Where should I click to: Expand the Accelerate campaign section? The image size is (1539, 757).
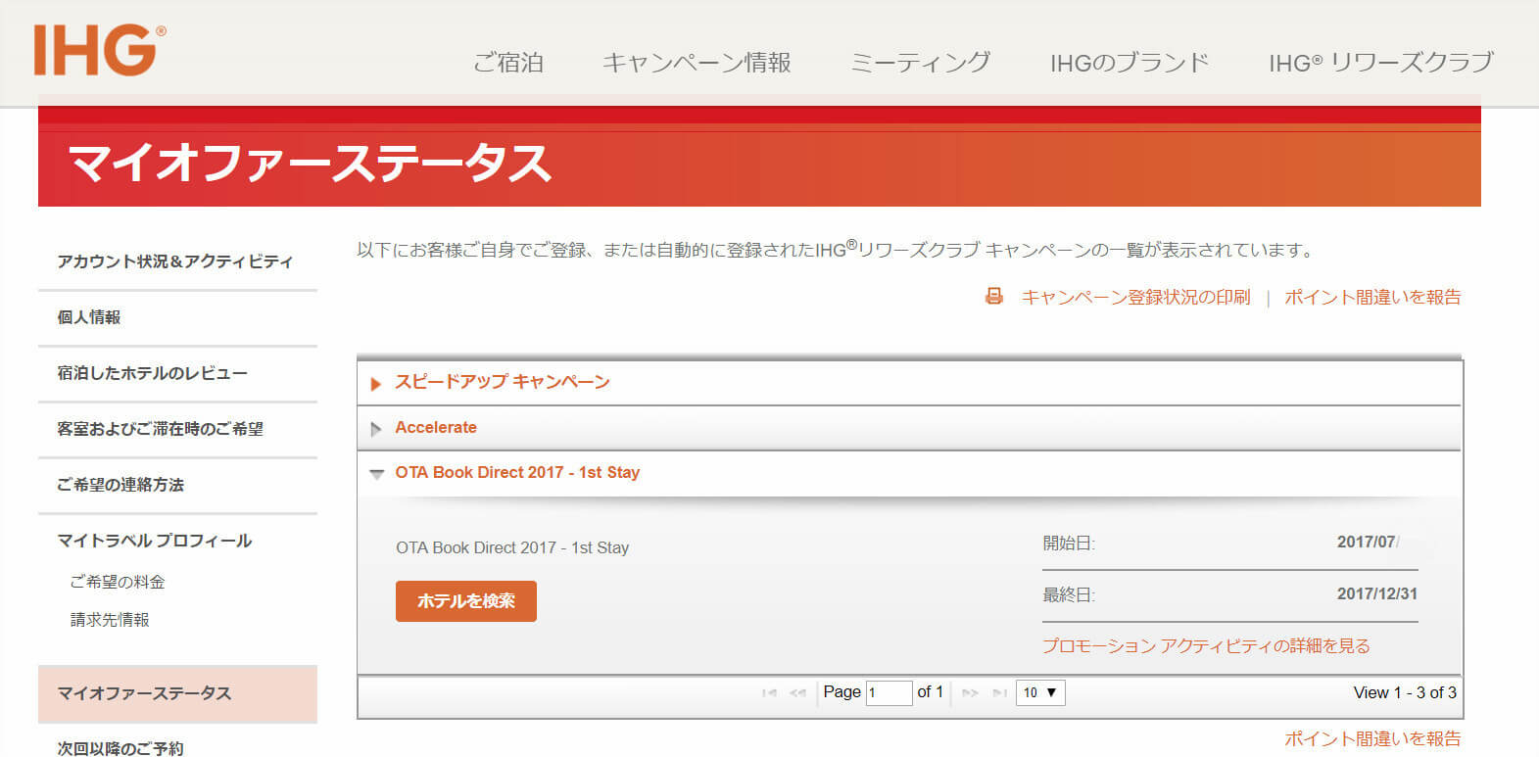click(x=435, y=428)
